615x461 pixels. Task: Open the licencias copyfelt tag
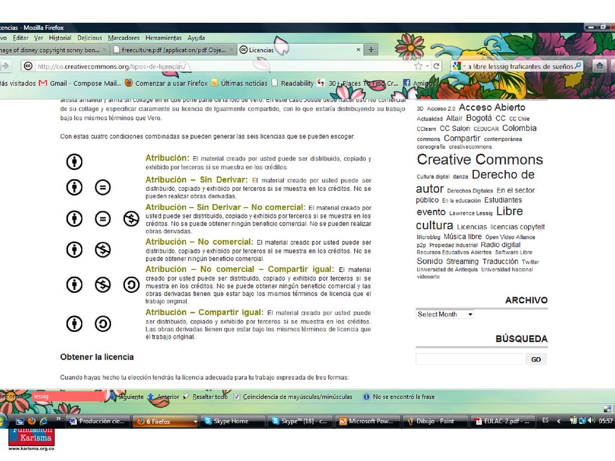click(517, 227)
